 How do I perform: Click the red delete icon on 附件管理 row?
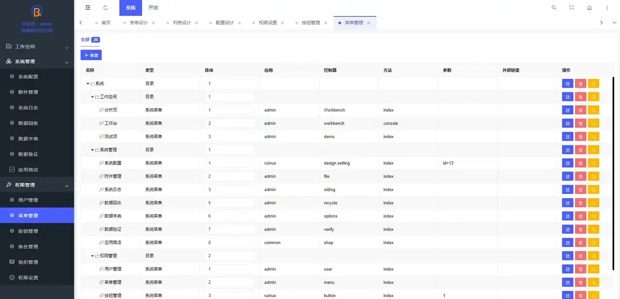581,176
